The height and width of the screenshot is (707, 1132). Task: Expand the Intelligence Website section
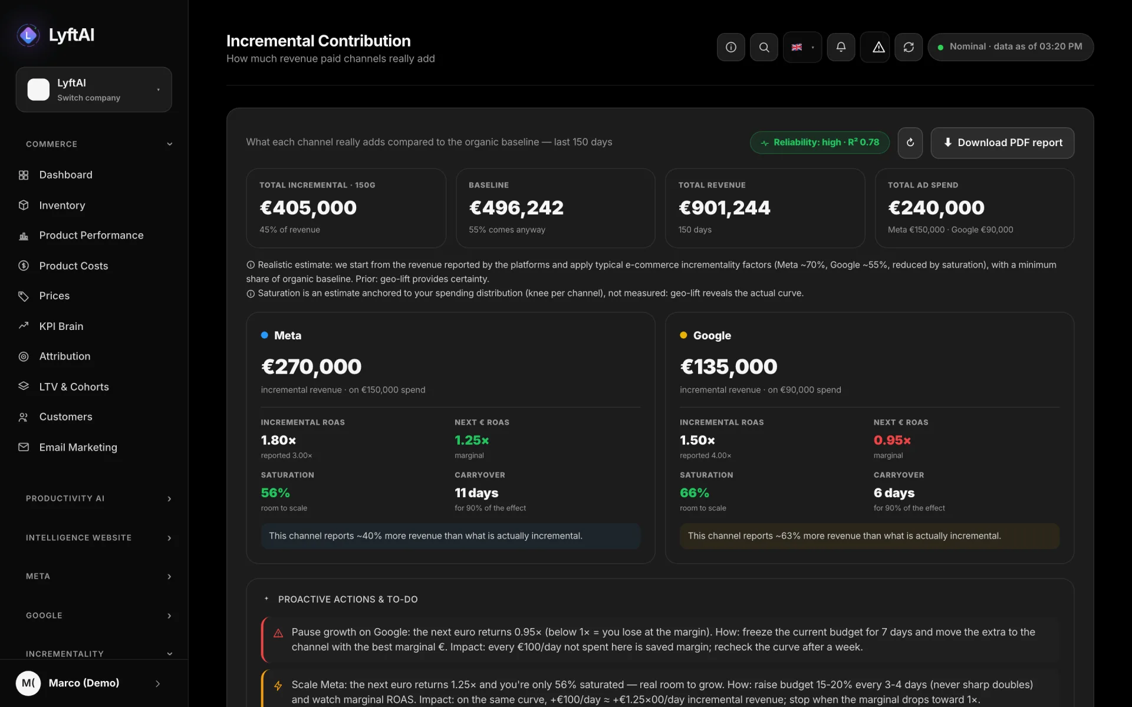click(x=98, y=538)
